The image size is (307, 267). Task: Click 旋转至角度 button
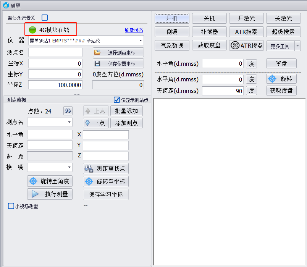pyautogui.click(x=50, y=181)
